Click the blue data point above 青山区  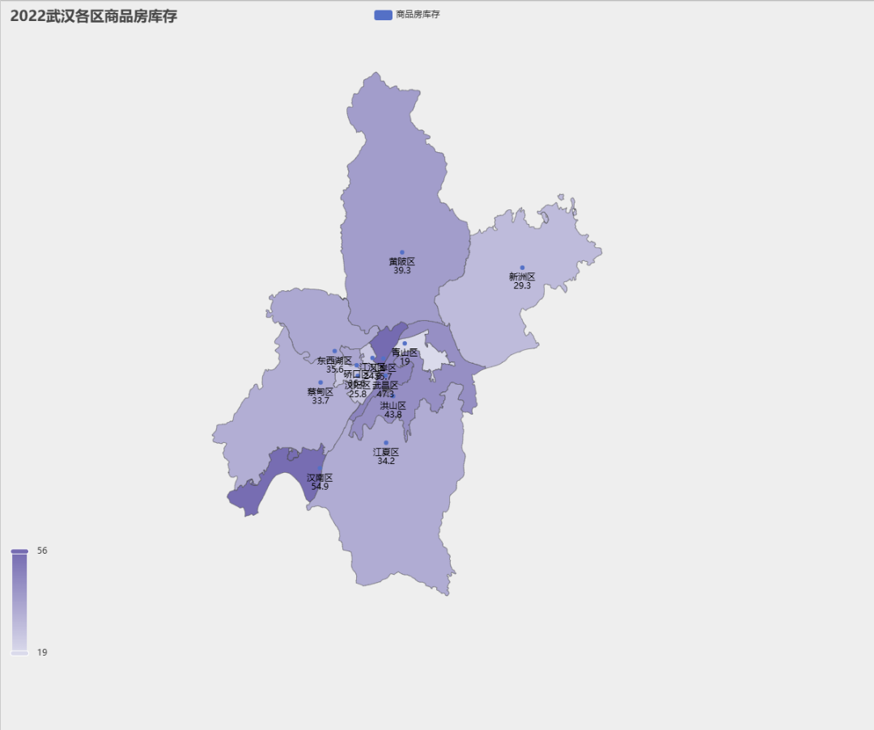(x=405, y=344)
